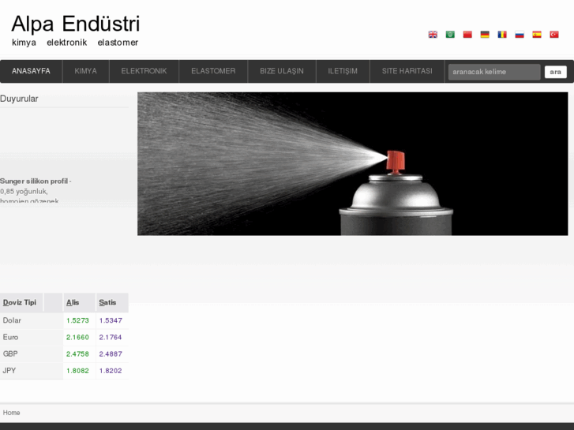This screenshot has width=574, height=430.
Task: Click the 'elektronik' tagline word
Action: [x=66, y=43]
